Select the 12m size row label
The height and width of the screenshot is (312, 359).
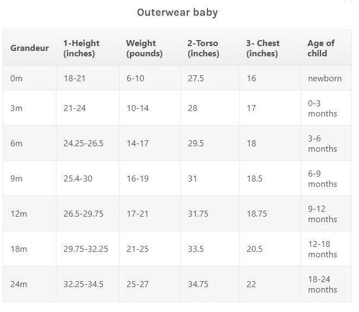click(x=18, y=214)
